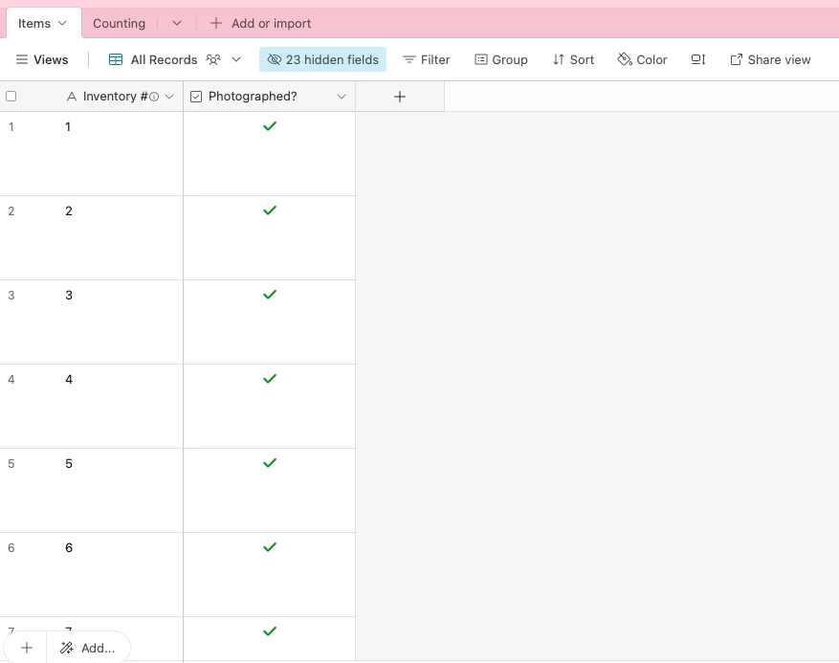Uncheck Photographed? for inventory item 6
This screenshot has height=663, width=839.
click(x=270, y=547)
